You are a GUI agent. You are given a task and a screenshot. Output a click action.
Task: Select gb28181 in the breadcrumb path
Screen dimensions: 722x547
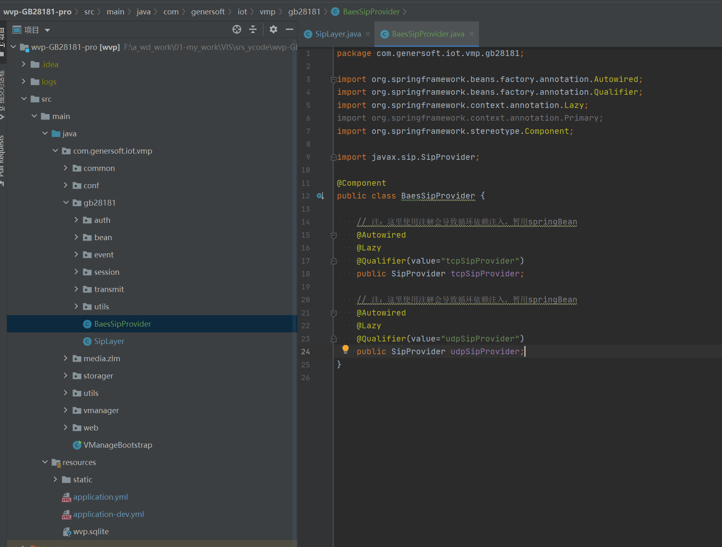point(304,12)
